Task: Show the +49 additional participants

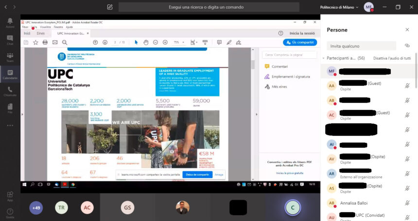Action: point(36,208)
